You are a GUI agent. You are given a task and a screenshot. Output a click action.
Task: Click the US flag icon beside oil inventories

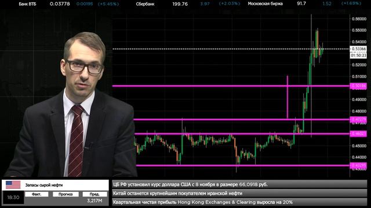(13, 185)
